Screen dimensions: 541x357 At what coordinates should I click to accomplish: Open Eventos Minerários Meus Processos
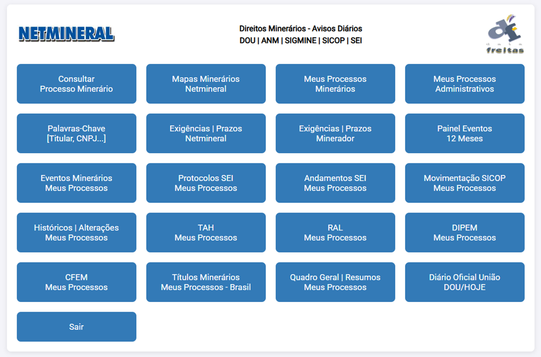76,183
